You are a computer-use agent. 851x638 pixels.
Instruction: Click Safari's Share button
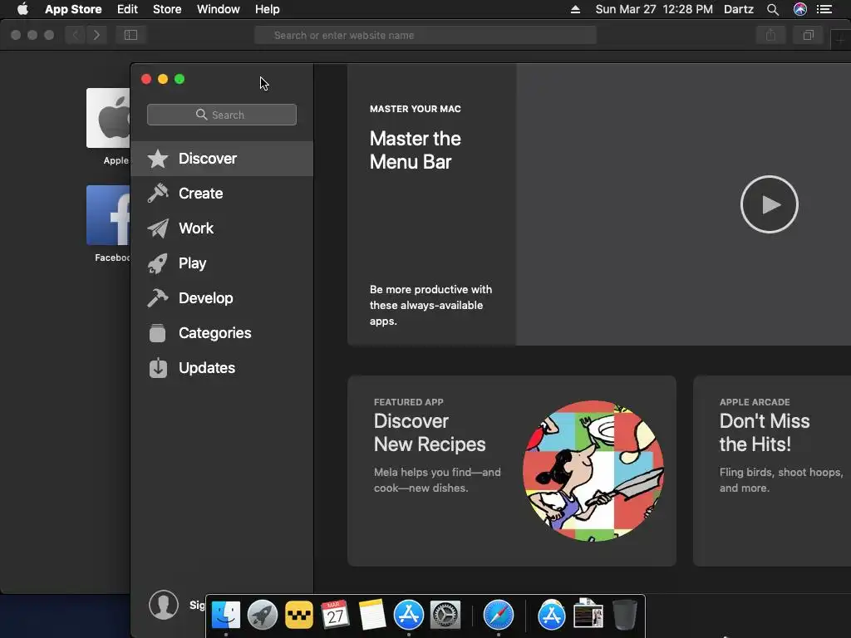770,35
